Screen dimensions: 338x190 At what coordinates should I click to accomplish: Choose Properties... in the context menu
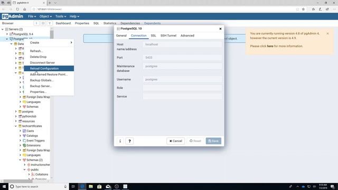coord(49,92)
